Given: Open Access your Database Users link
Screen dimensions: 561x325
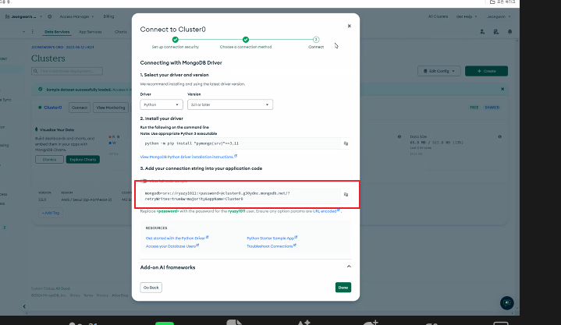Looking at the screenshot, I should [172, 246].
